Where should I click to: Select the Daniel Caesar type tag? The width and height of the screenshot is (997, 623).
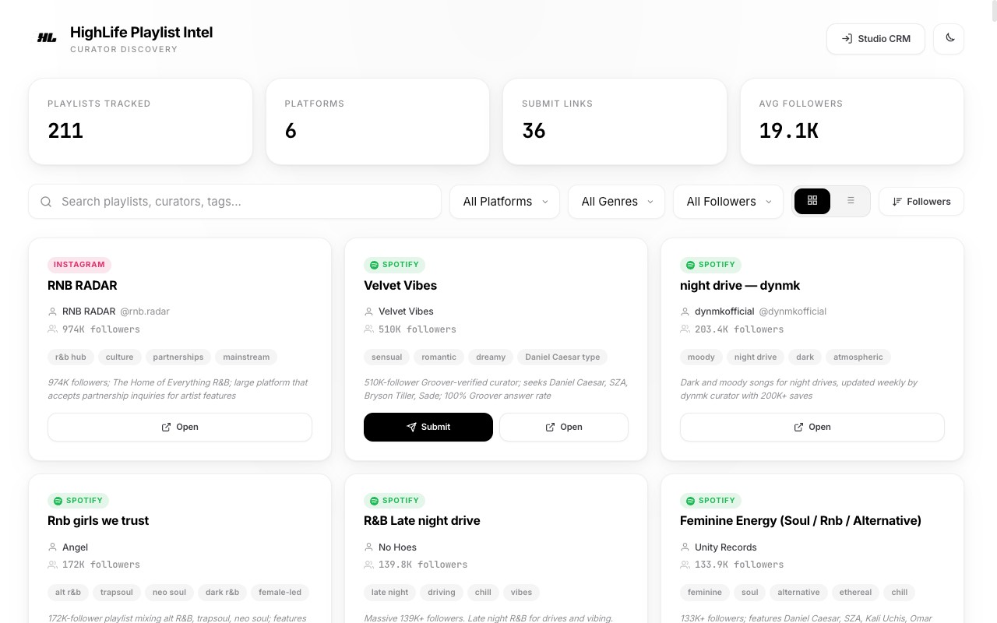click(x=562, y=357)
